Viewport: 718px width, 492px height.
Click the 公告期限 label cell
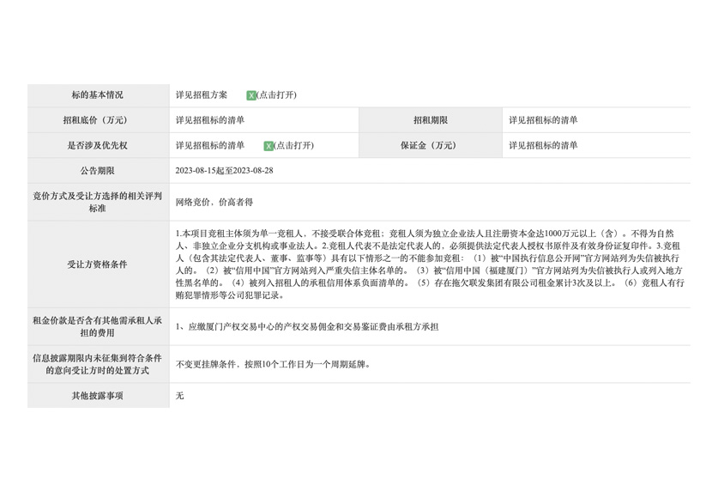tap(98, 171)
